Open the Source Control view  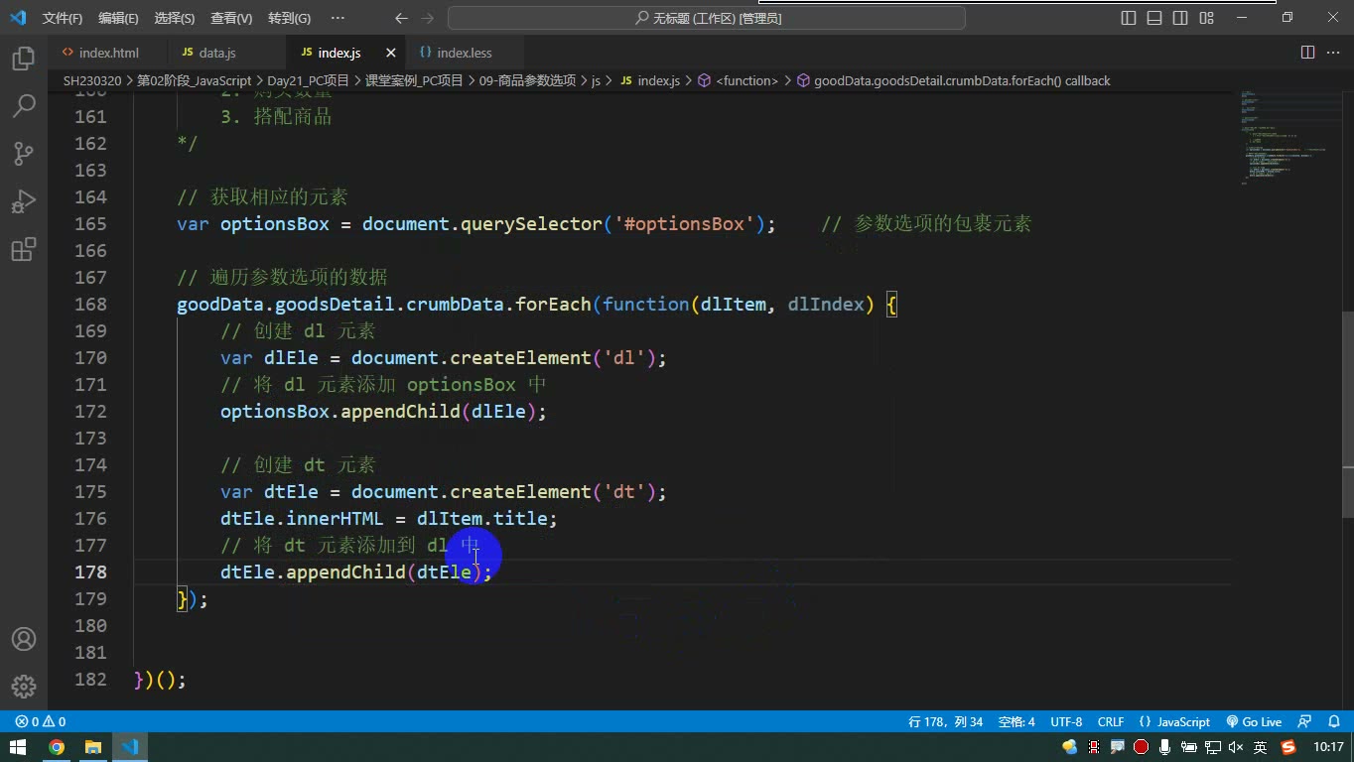pyautogui.click(x=23, y=154)
